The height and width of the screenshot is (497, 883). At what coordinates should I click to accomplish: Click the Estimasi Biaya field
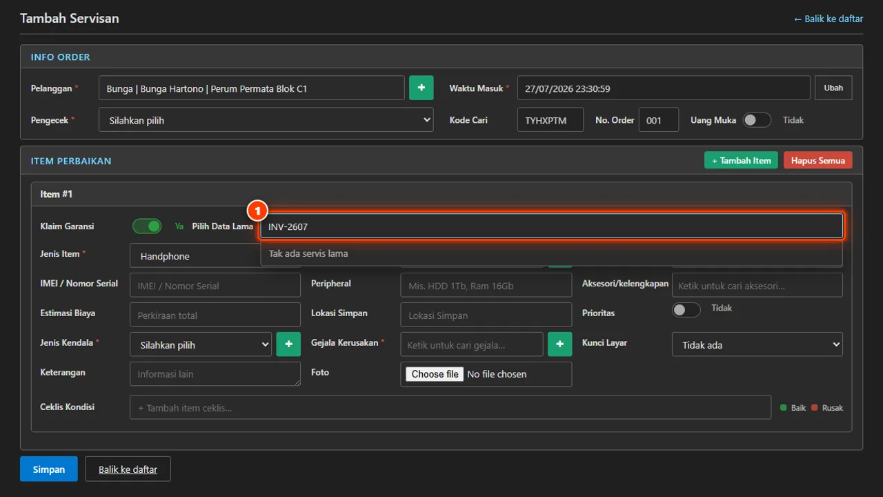215,315
